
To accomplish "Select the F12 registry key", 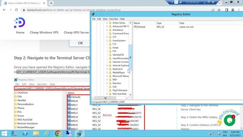I will pyautogui.click(x=114, y=44).
